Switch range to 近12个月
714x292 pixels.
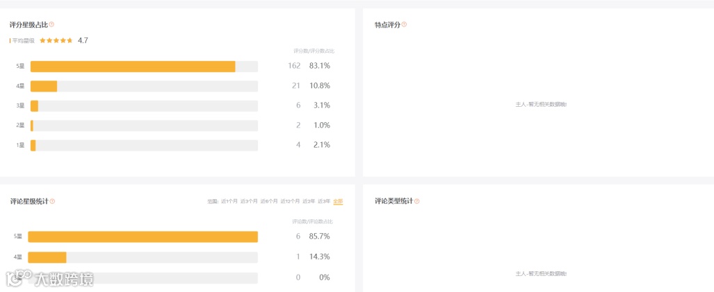(290, 202)
